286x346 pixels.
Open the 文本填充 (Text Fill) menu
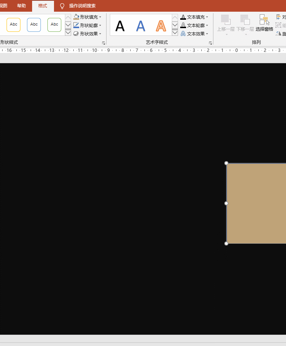[x=194, y=17]
